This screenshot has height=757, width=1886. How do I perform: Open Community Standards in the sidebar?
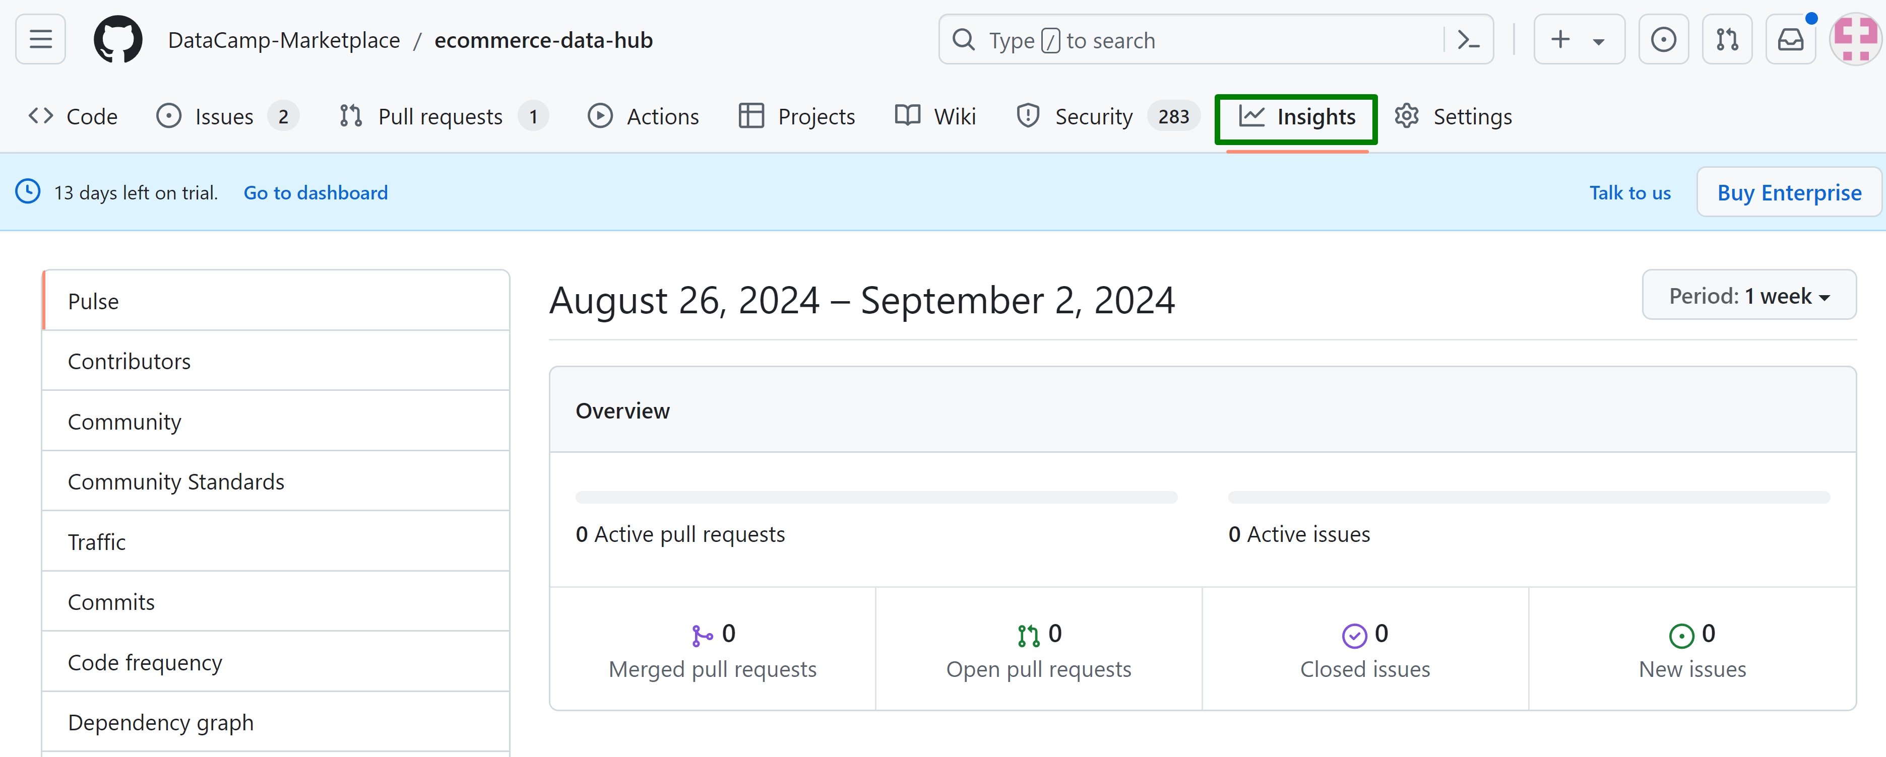pyautogui.click(x=276, y=481)
